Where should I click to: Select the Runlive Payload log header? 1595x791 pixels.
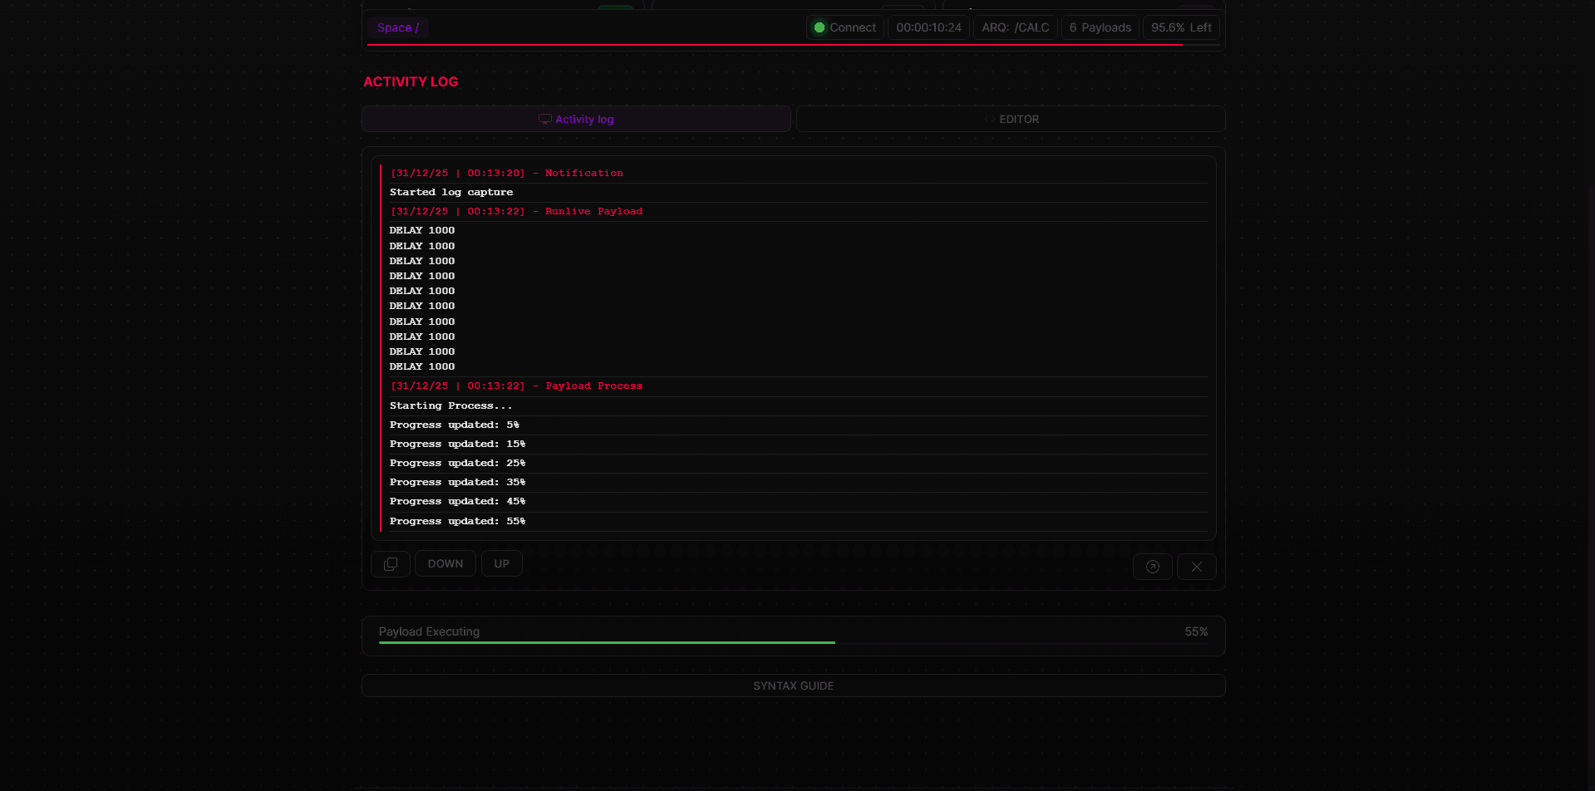[x=516, y=211]
